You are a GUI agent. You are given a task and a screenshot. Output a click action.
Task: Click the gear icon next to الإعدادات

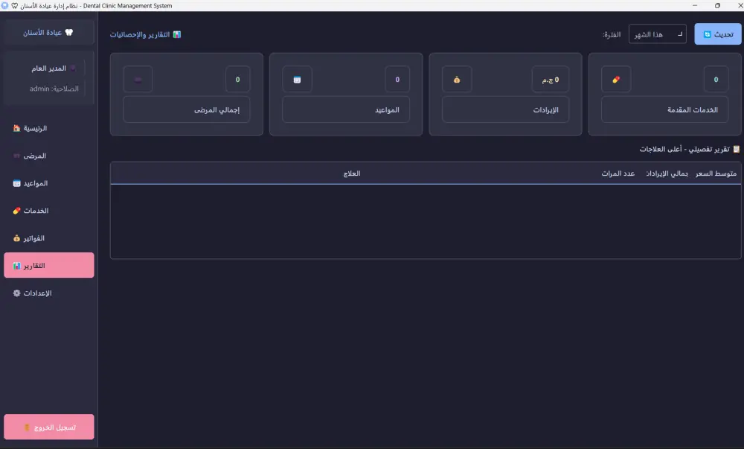pos(16,293)
